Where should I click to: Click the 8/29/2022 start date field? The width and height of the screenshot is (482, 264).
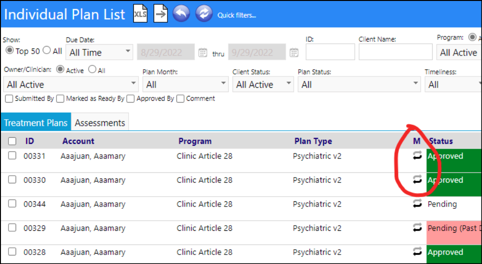(x=166, y=52)
